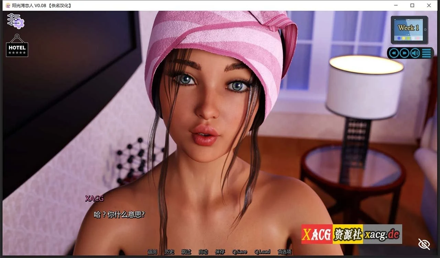The width and height of the screenshot is (440, 258).
Task: Hide the interface with crossed-eye icon
Action: [424, 244]
